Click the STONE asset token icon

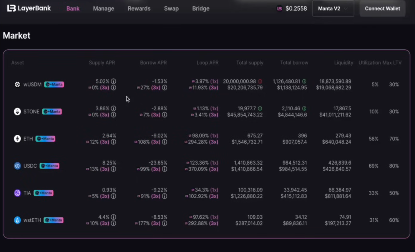17,112
